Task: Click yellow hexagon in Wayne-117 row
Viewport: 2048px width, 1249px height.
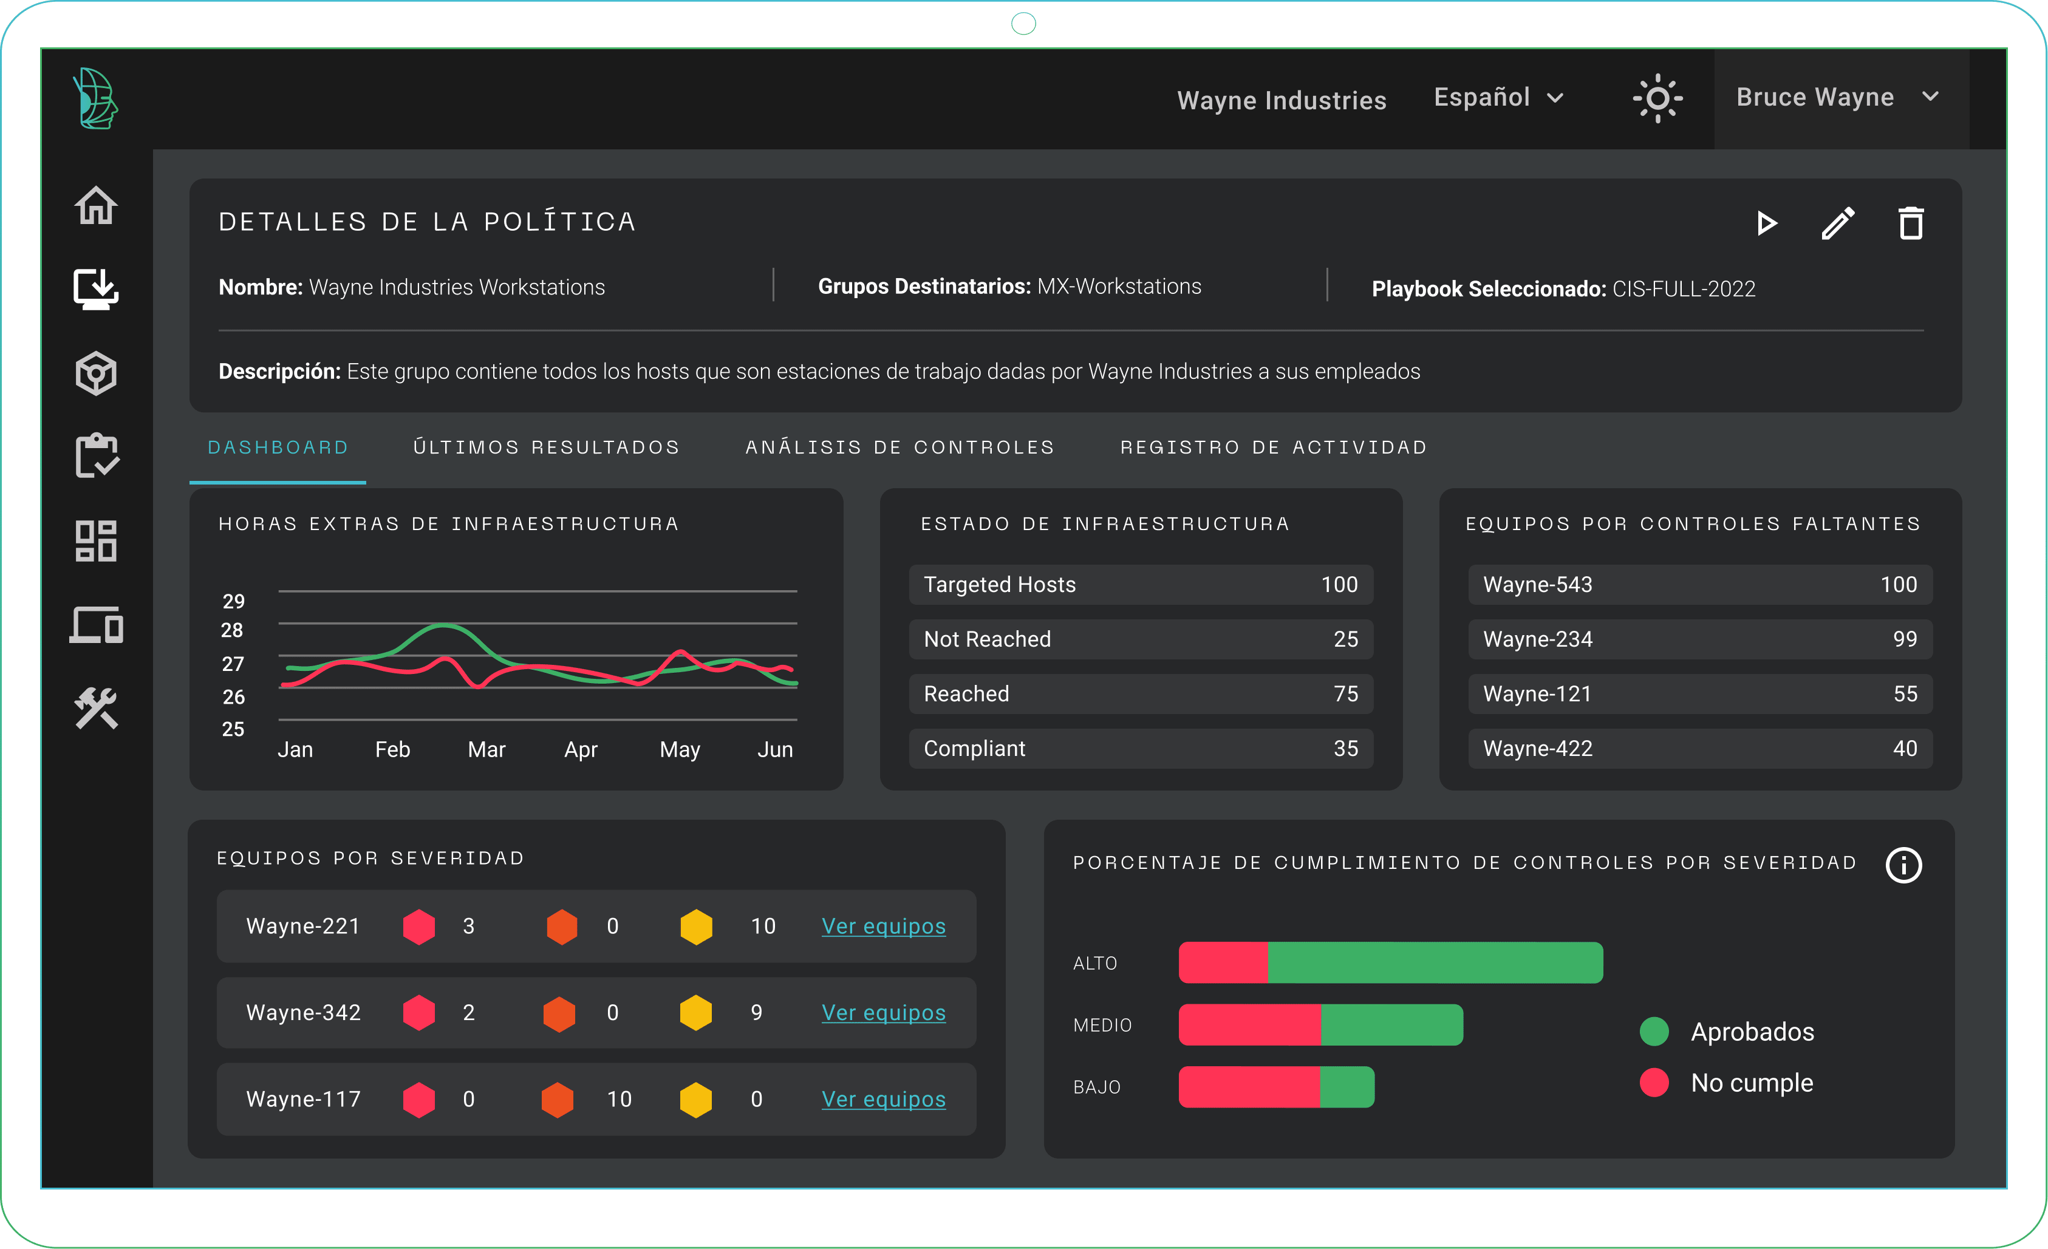Action: tap(695, 1100)
